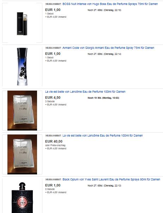Screen dimensions: 163x213
Task: Open the EUR 40,00 La vie est belle listing
Action: coord(102,136)
